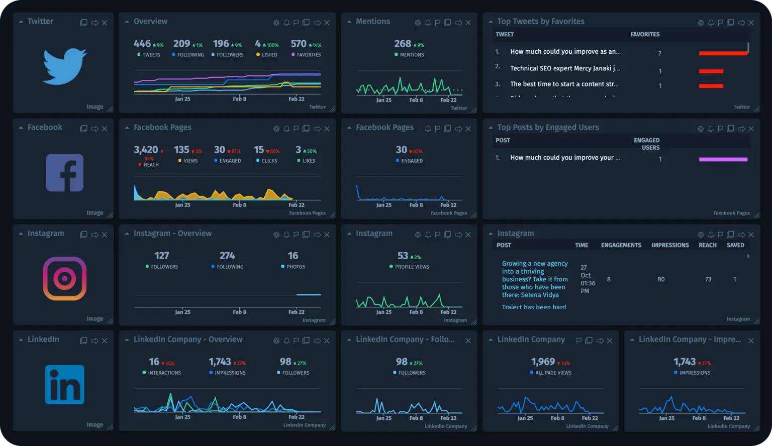
Task: Click the purple engaged users bar
Action: (723, 159)
